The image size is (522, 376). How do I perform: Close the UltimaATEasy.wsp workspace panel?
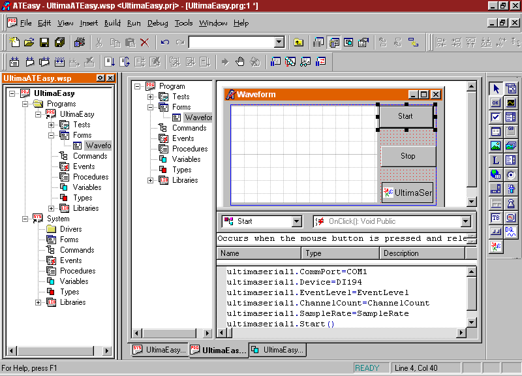(x=110, y=78)
